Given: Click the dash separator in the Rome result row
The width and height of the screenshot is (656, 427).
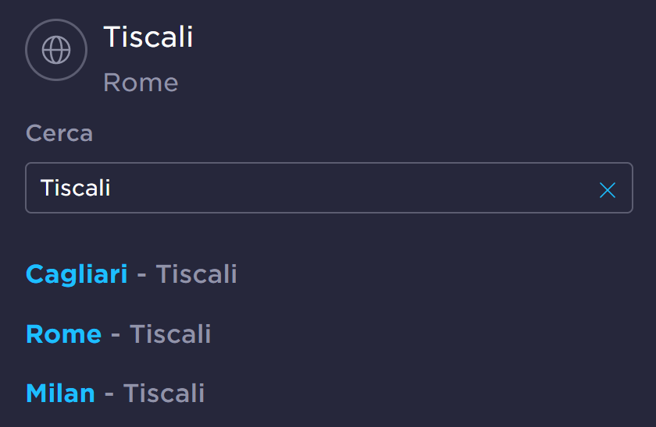Looking at the screenshot, I should [x=116, y=335].
